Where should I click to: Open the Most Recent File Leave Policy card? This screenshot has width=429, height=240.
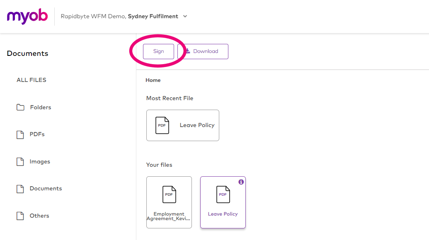point(182,125)
